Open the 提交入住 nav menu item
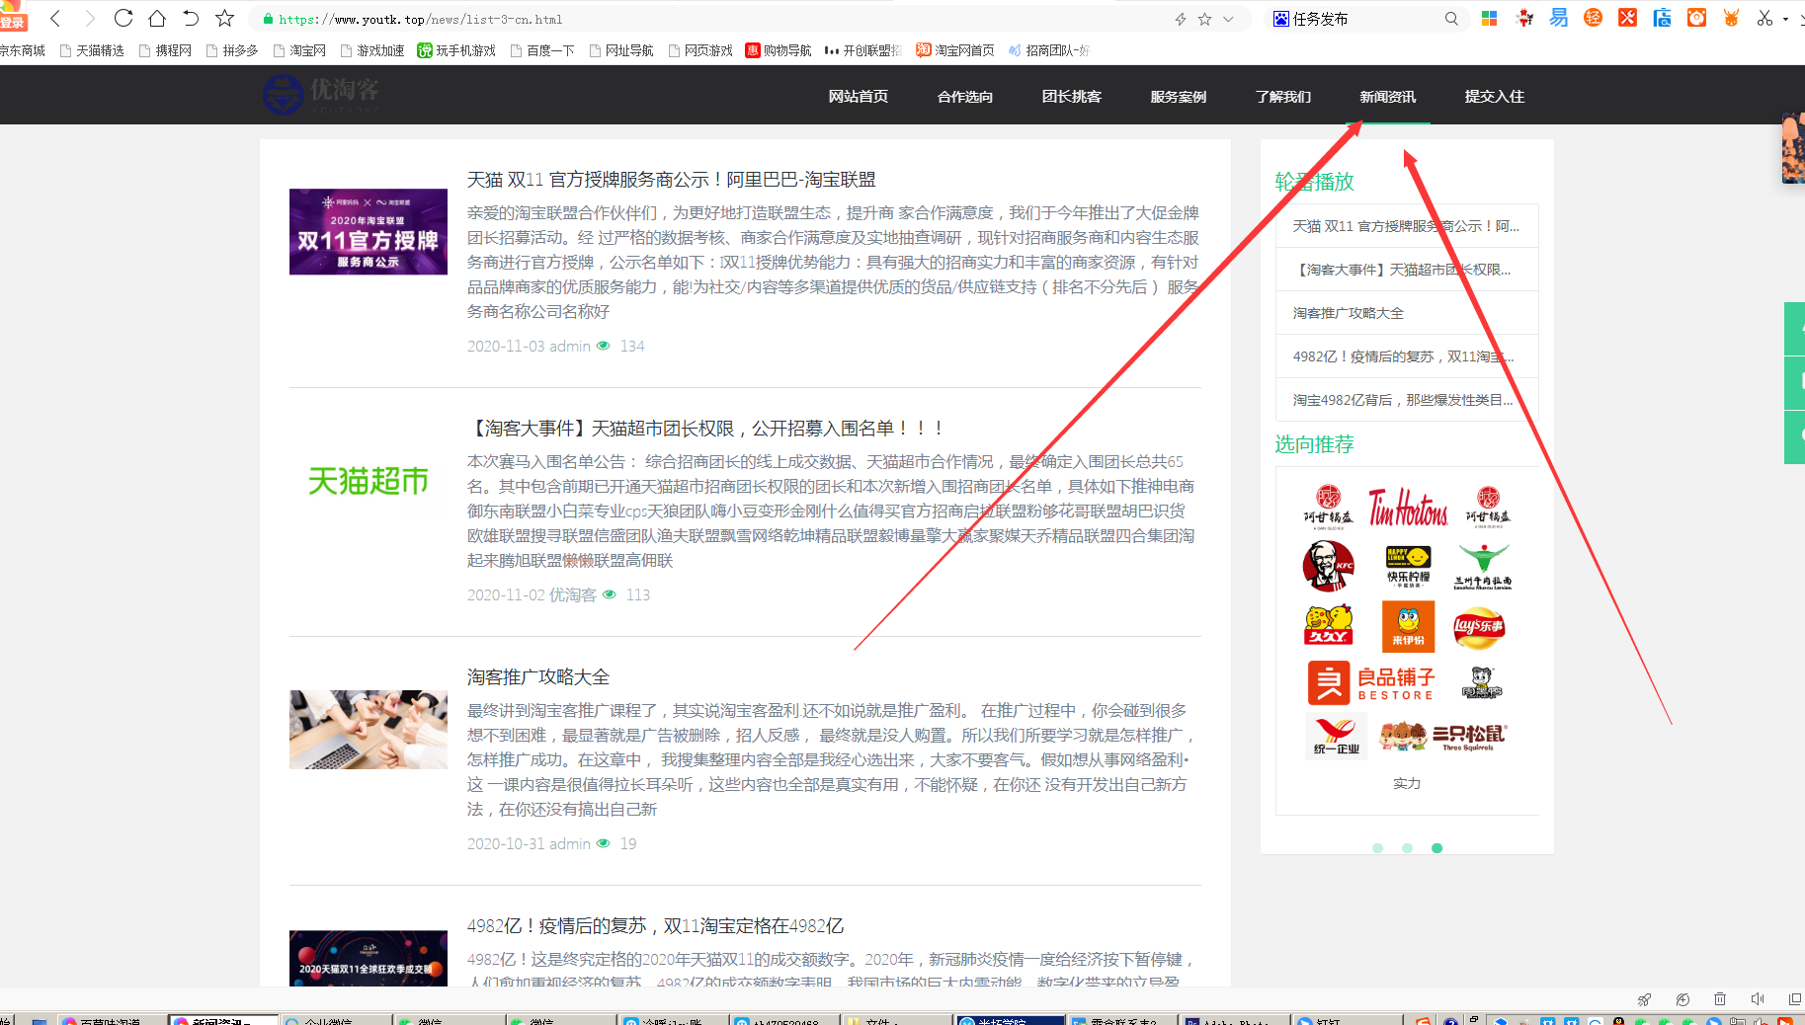Viewport: 1805px width, 1025px height. pos(1494,96)
